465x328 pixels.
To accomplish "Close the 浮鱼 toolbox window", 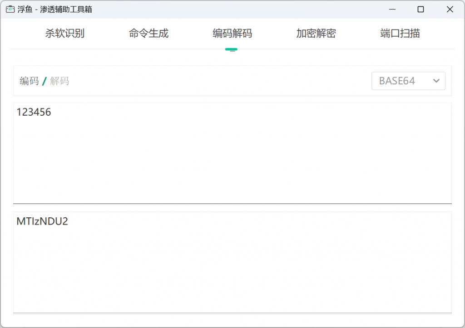I will click(450, 9).
